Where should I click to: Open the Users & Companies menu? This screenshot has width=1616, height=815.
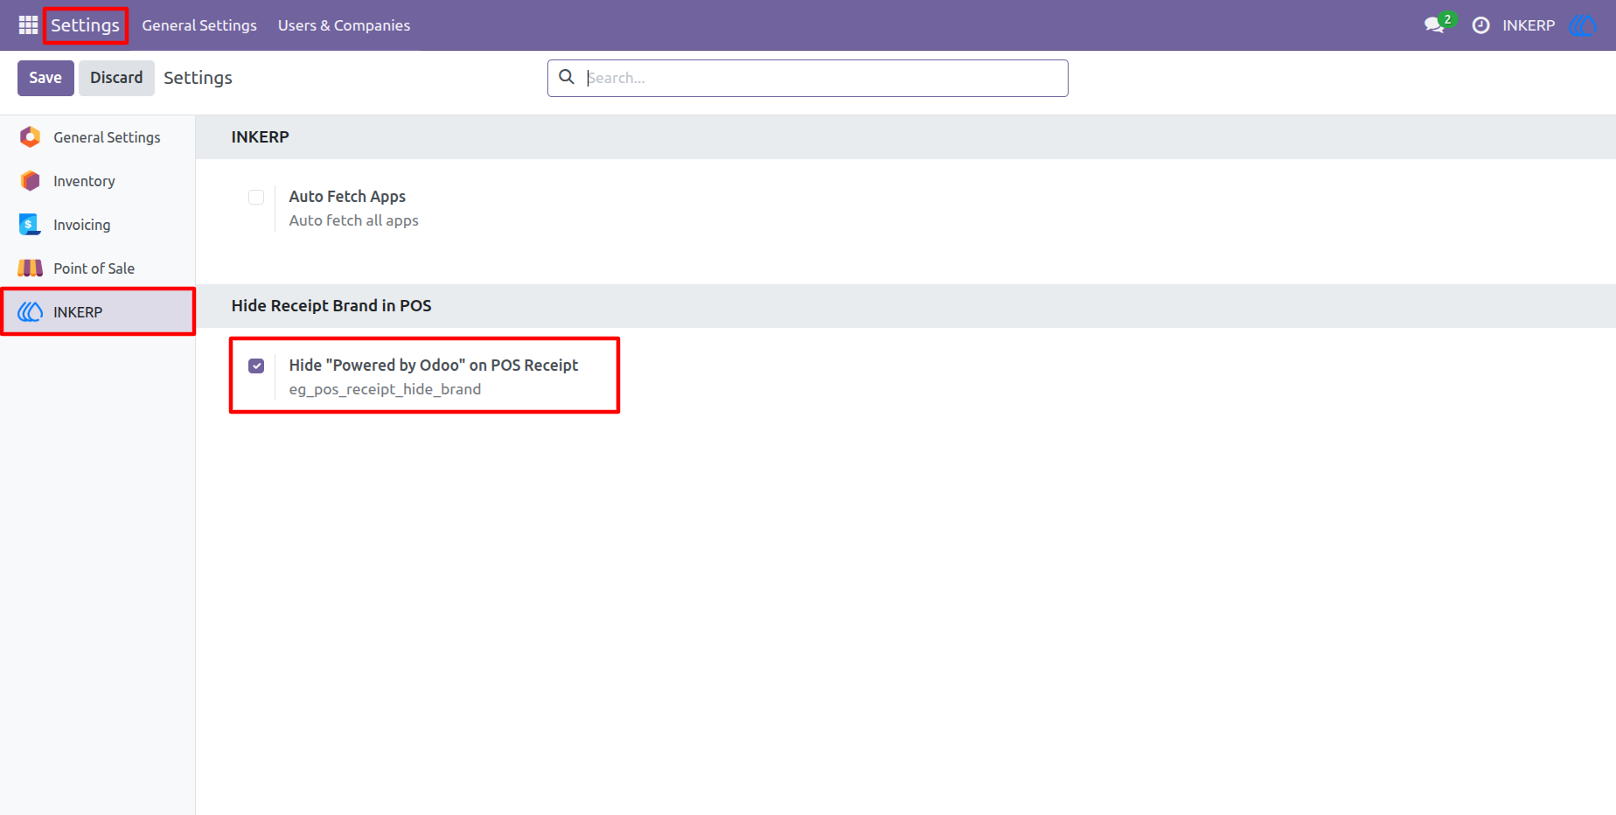click(x=344, y=25)
